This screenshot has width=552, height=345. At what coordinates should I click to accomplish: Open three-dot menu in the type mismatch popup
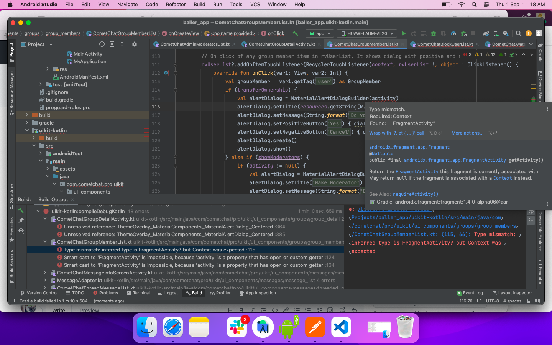pos(547,109)
